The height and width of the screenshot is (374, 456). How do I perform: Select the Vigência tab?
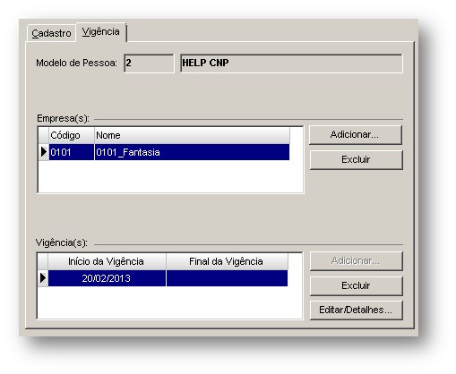coord(101,32)
